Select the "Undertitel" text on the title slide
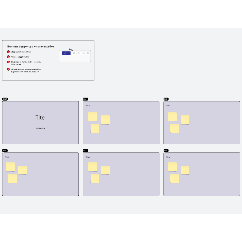 41,128
